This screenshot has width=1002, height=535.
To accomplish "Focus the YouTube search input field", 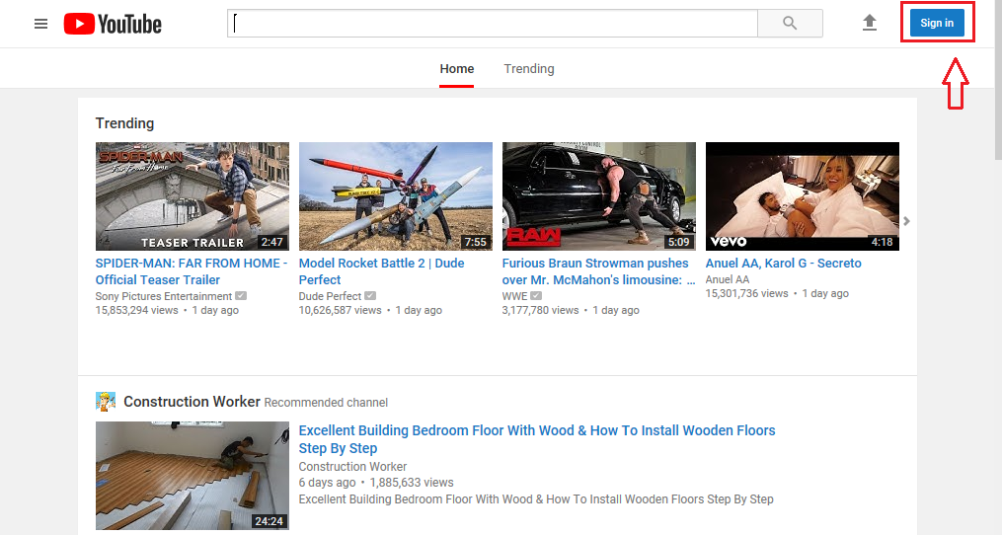I will pyautogui.click(x=493, y=24).
